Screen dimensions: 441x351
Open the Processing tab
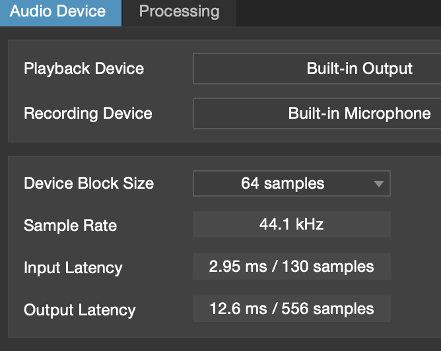pos(179,13)
